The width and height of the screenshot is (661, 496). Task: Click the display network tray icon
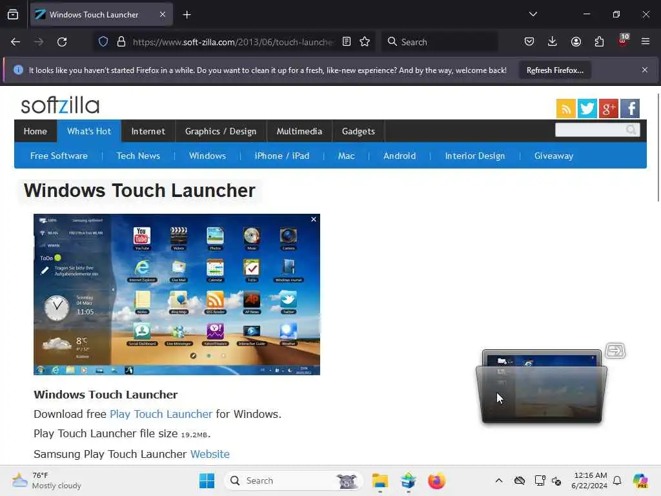(x=540, y=480)
